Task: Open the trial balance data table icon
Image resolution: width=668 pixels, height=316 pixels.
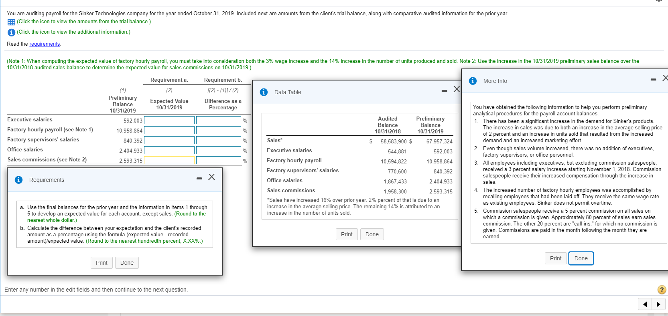Action: pos(11,22)
